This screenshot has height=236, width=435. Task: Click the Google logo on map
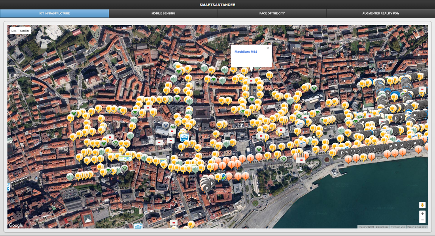[16, 225]
